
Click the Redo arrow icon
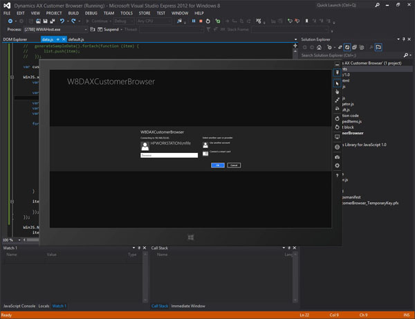point(73,21)
